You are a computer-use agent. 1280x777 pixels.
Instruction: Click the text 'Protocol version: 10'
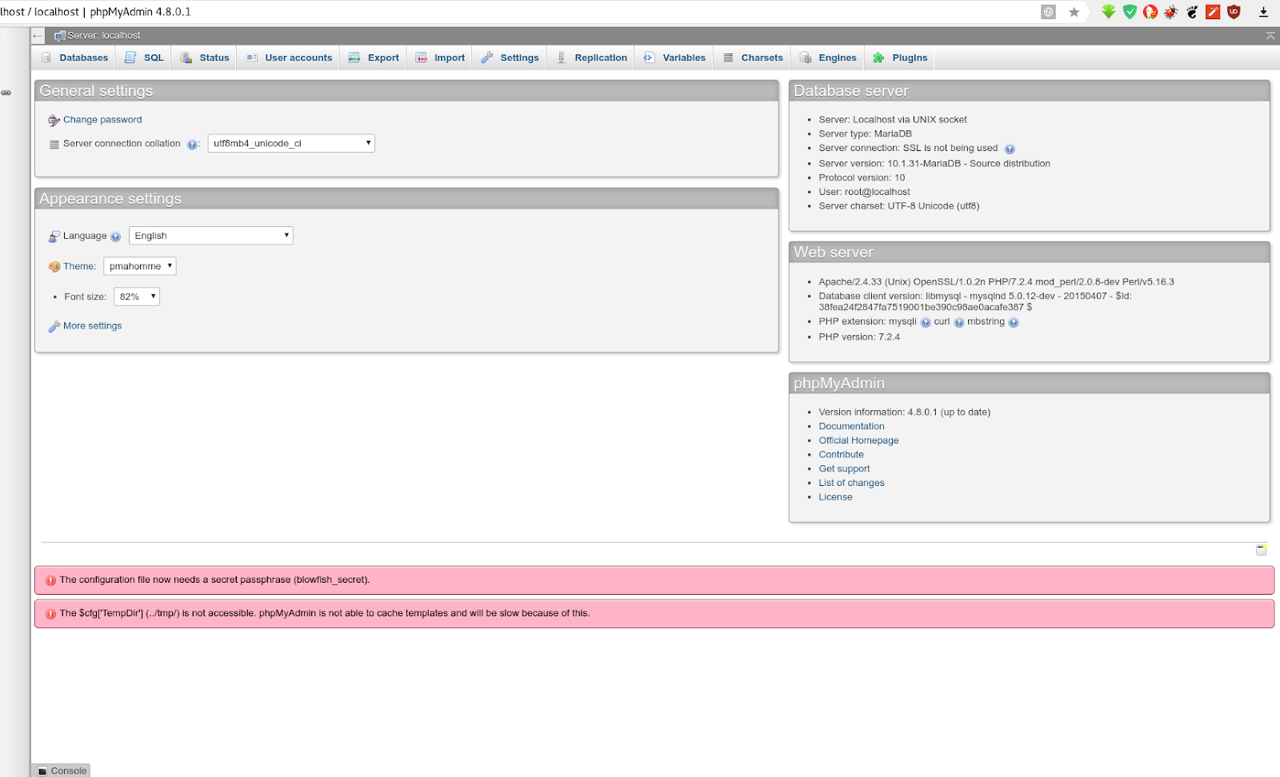(862, 178)
